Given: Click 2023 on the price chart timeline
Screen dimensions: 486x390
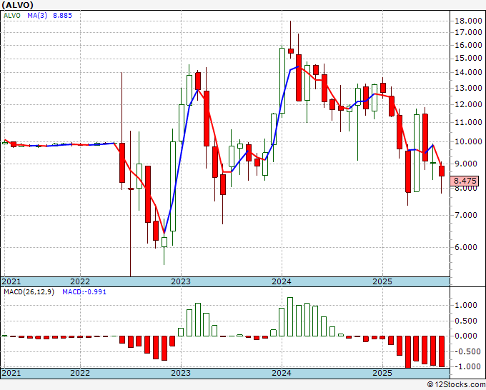Looking at the screenshot, I should point(181,281).
